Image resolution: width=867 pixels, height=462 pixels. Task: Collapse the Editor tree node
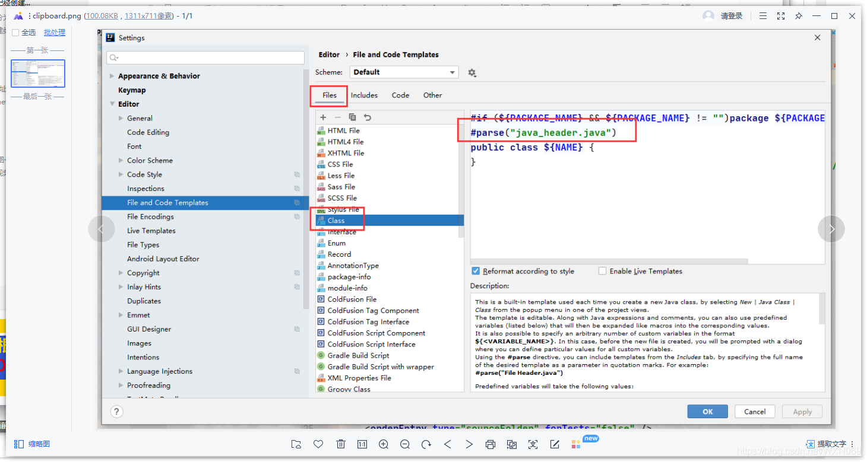click(x=112, y=104)
